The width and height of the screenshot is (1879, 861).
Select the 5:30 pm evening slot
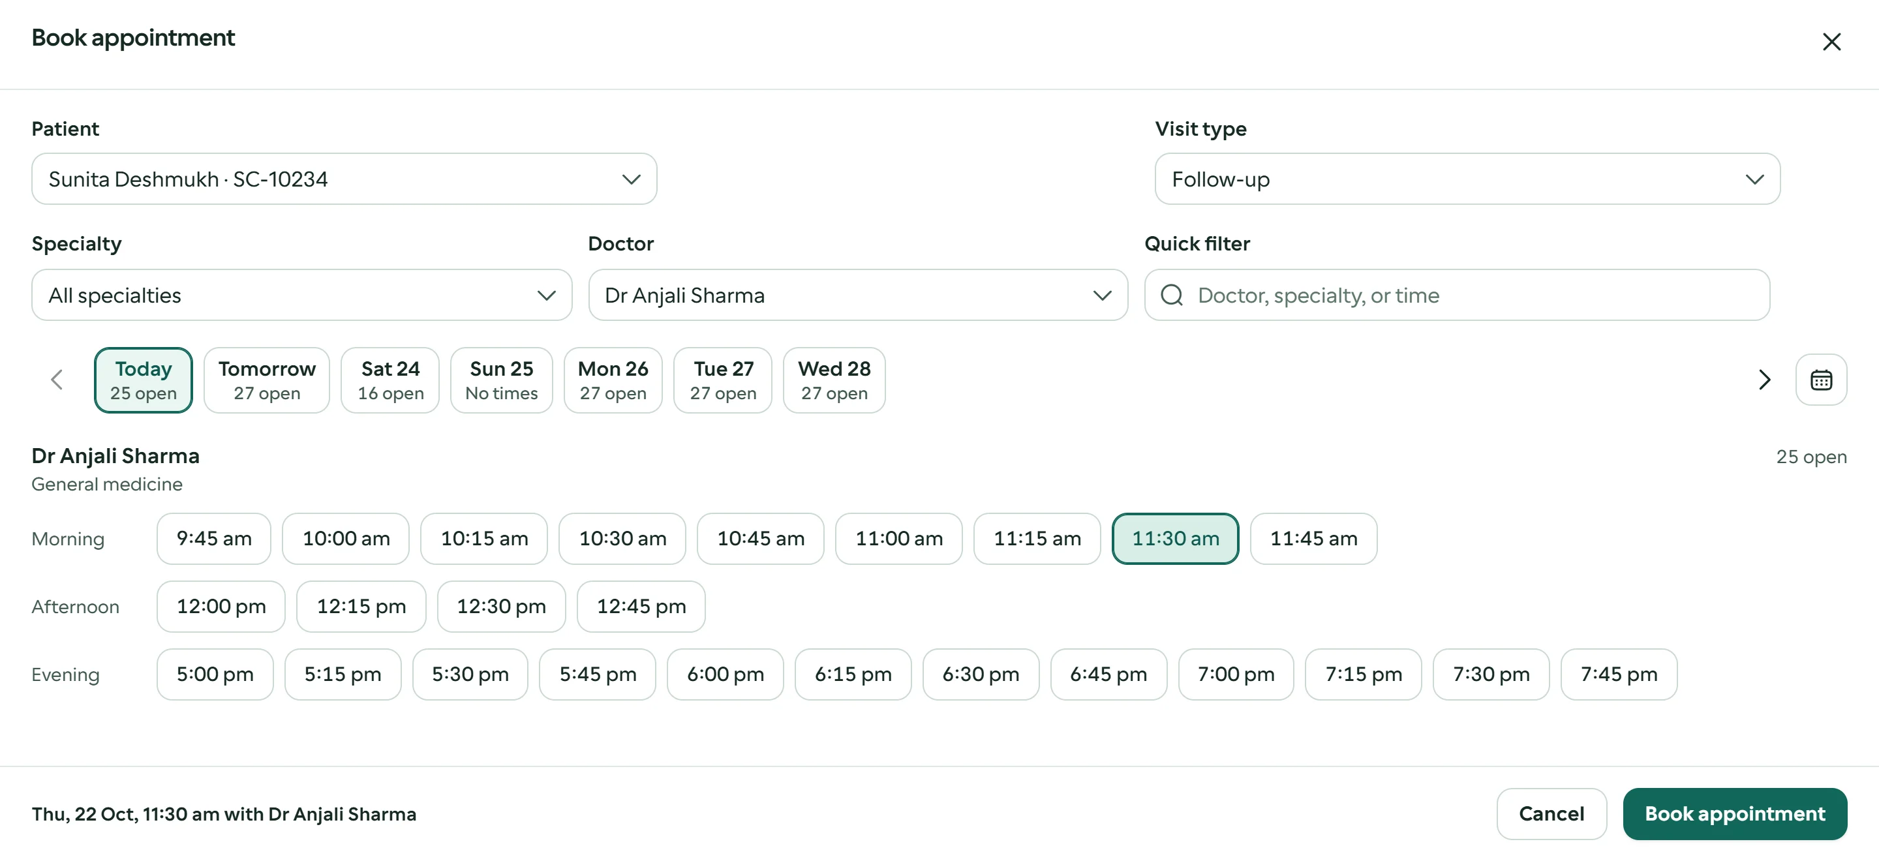point(470,674)
